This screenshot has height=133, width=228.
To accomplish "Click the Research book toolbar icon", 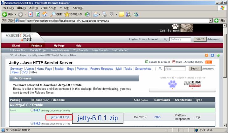I will (x=128, y=14).
